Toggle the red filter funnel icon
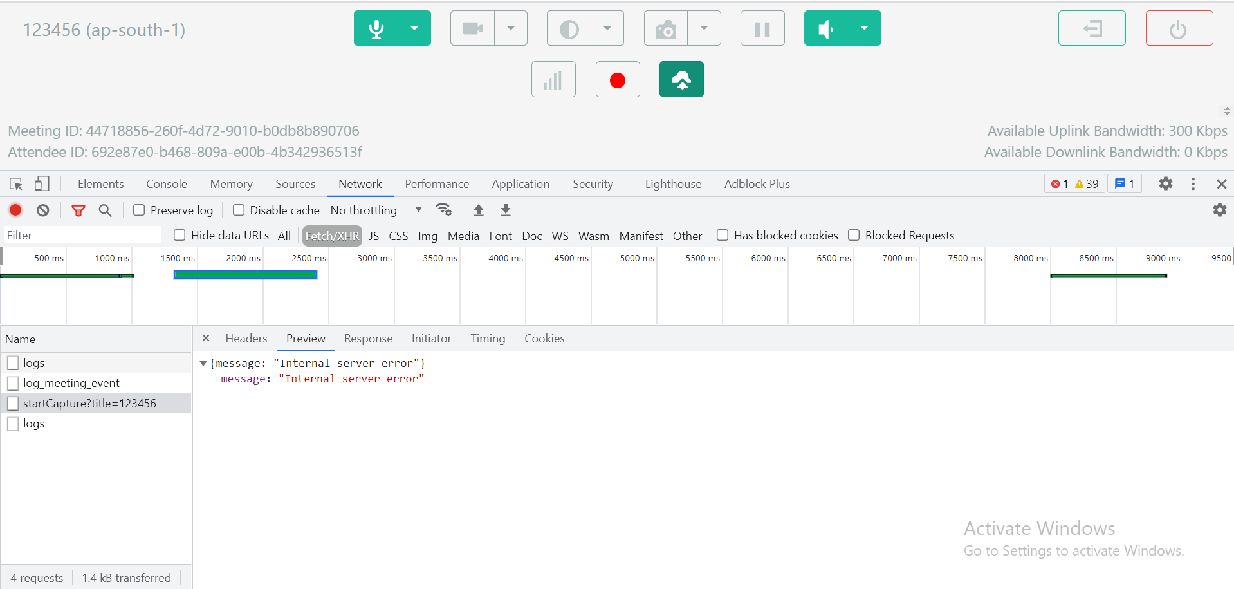This screenshot has width=1234, height=589. tap(78, 210)
